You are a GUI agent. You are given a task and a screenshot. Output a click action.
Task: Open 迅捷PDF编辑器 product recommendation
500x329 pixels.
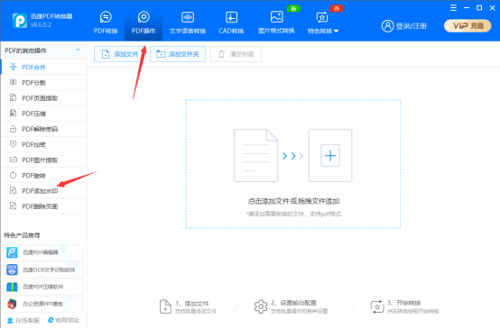click(x=43, y=252)
